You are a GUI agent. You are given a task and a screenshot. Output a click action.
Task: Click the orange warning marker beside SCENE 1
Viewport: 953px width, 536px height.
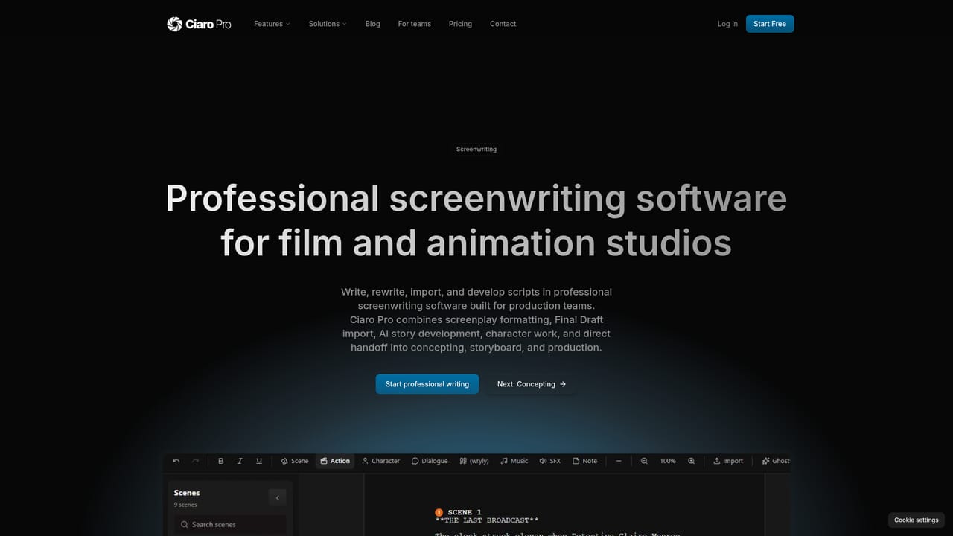(x=439, y=512)
